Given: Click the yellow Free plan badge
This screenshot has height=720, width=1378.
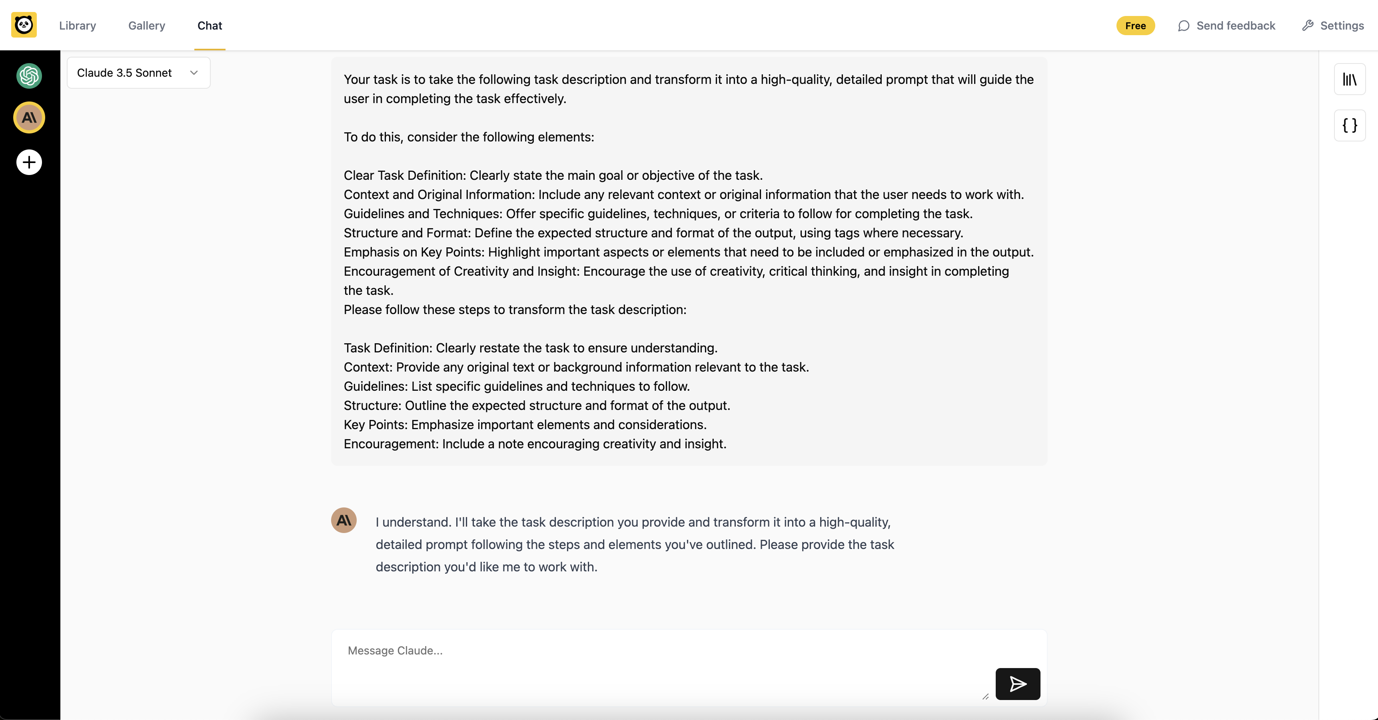Looking at the screenshot, I should [x=1135, y=26].
